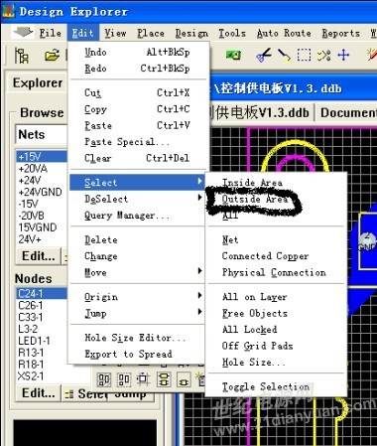Select Inside Area from submenu
The height and width of the screenshot is (446, 377).
coord(276,182)
